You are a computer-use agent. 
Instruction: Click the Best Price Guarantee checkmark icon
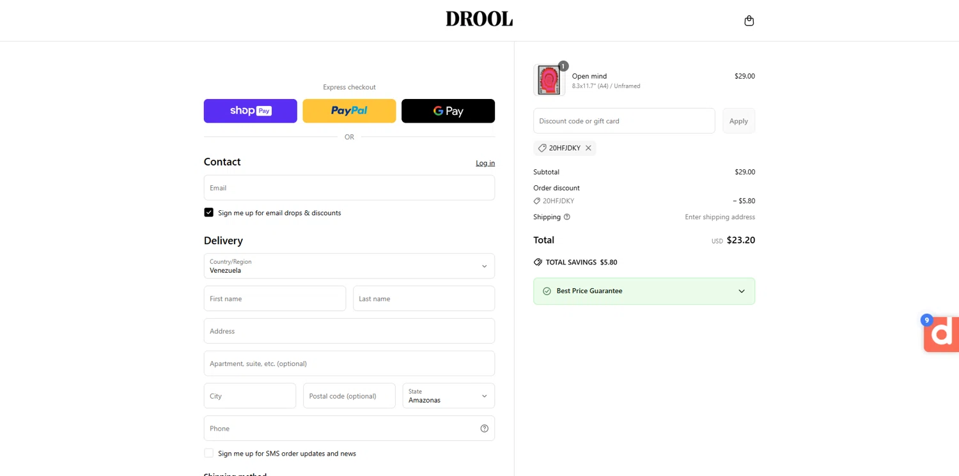pyautogui.click(x=547, y=291)
